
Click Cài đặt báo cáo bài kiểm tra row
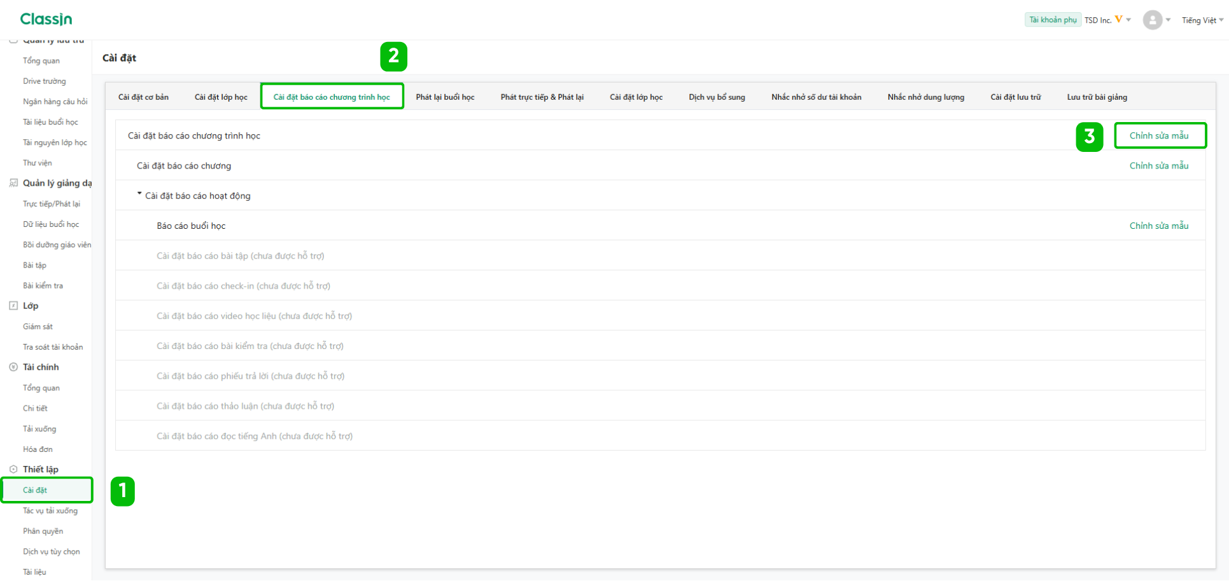click(x=660, y=346)
